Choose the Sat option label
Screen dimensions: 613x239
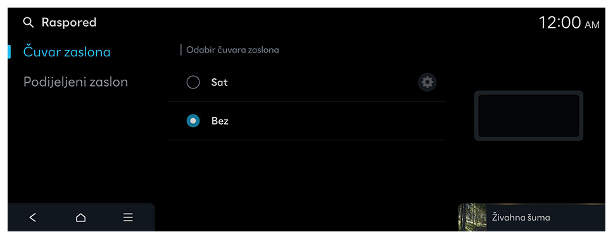[219, 82]
